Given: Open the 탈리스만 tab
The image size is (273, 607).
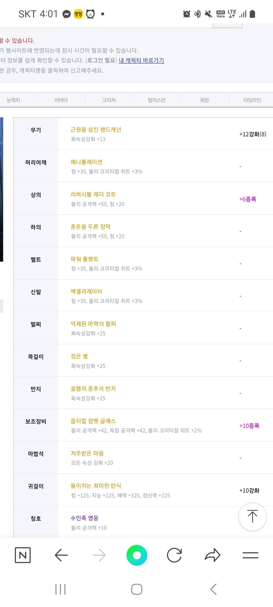Looking at the screenshot, I should click(157, 100).
